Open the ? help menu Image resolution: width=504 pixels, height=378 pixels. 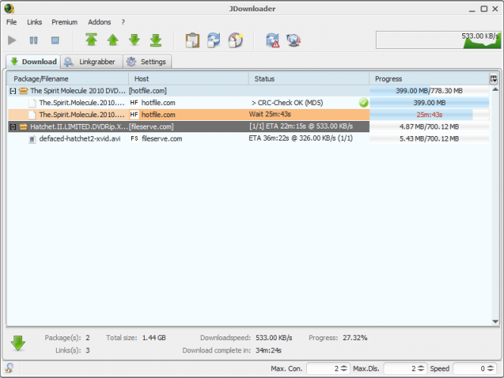coord(123,22)
